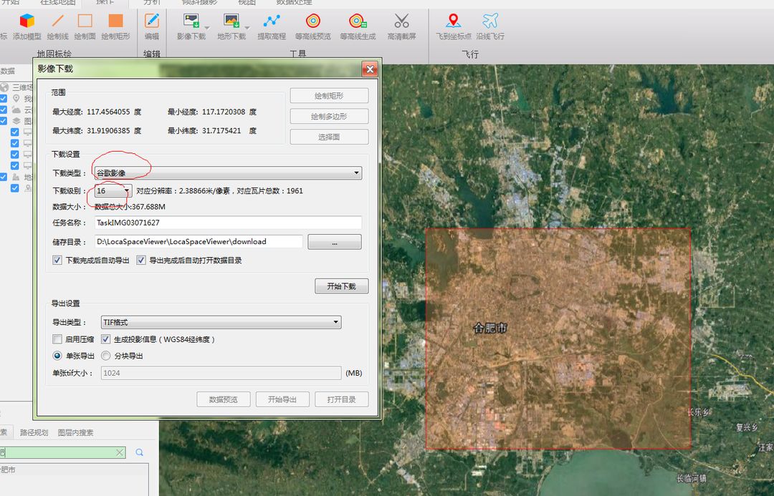
Task: Click the 高清截屏 scissors screenshot icon
Action: coord(401,21)
